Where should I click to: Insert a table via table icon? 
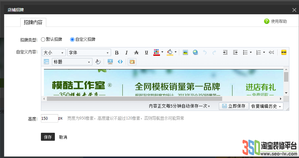pos(46,62)
